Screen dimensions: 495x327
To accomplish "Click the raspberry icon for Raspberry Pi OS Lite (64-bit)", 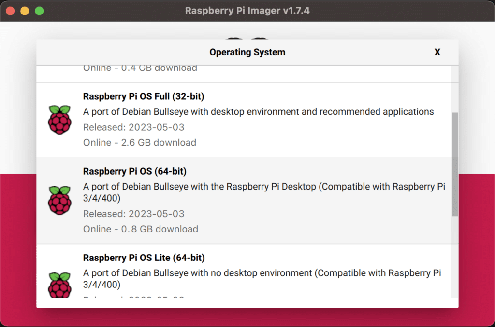I will coord(59,285).
